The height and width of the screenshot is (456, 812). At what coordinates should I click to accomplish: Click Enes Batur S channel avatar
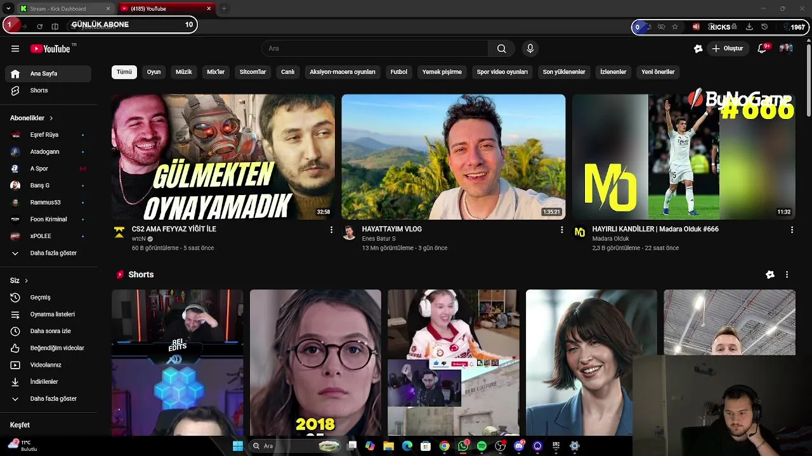(x=349, y=232)
